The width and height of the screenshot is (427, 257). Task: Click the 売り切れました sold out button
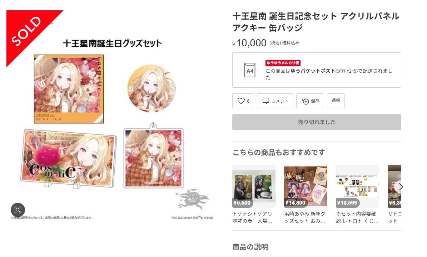tap(317, 122)
